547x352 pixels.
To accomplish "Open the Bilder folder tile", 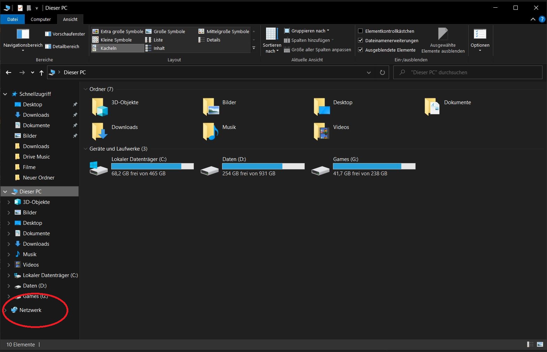I will [x=220, y=107].
